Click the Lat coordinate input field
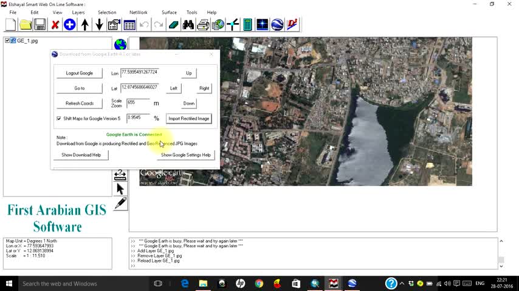This screenshot has height=291, width=519. tap(139, 88)
